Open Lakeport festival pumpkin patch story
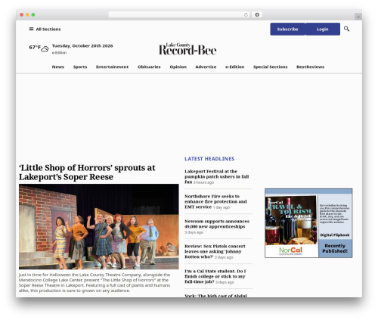The image size is (378, 320). pyautogui.click(x=216, y=176)
